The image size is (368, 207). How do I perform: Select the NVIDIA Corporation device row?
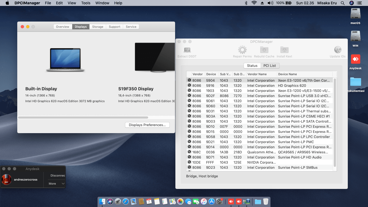pyautogui.click(x=261, y=162)
